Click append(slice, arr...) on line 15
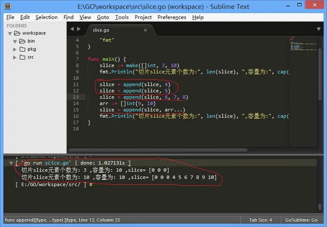Viewport: 327px width, 227px height. (x=154, y=110)
